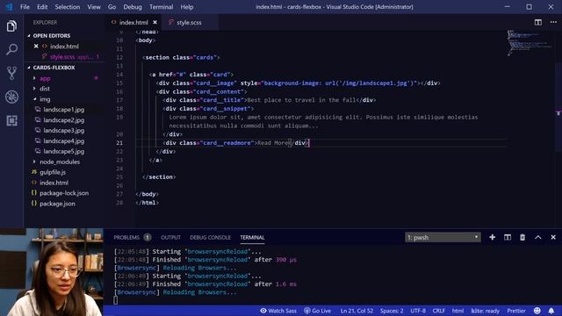Open the Help menu
Screen dimensions: 562x316
coord(187,7)
